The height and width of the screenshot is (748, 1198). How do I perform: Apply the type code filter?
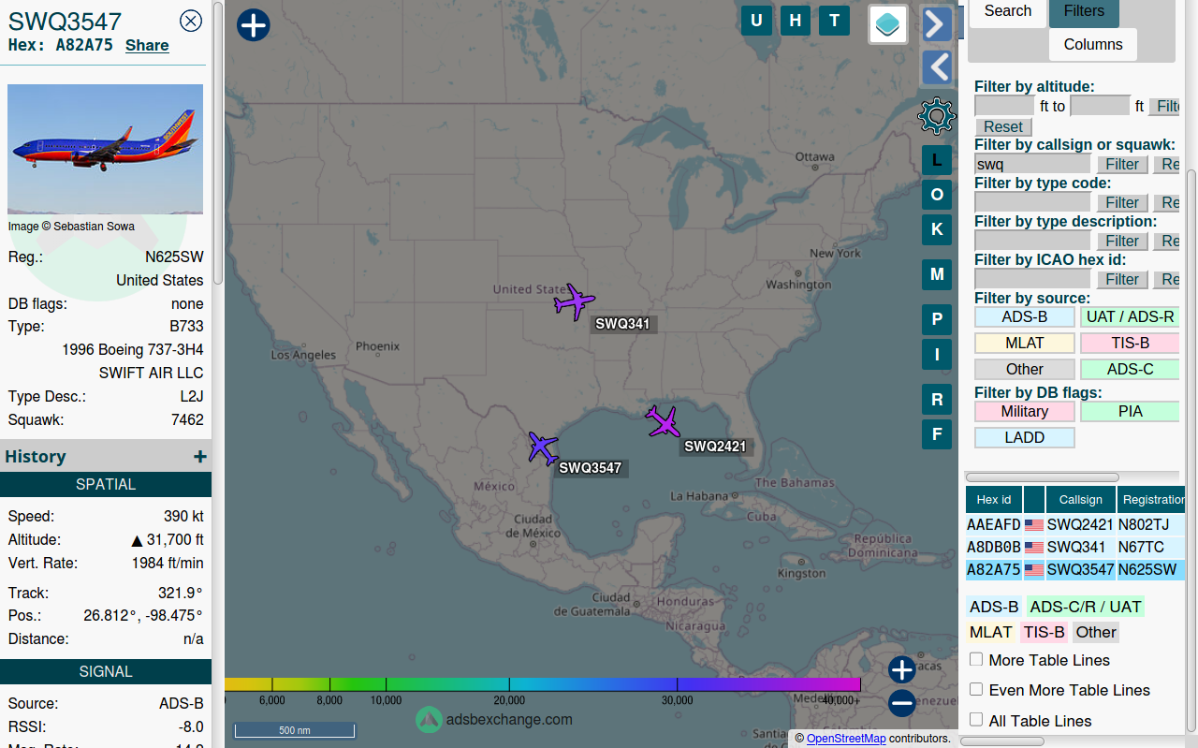tap(1122, 203)
